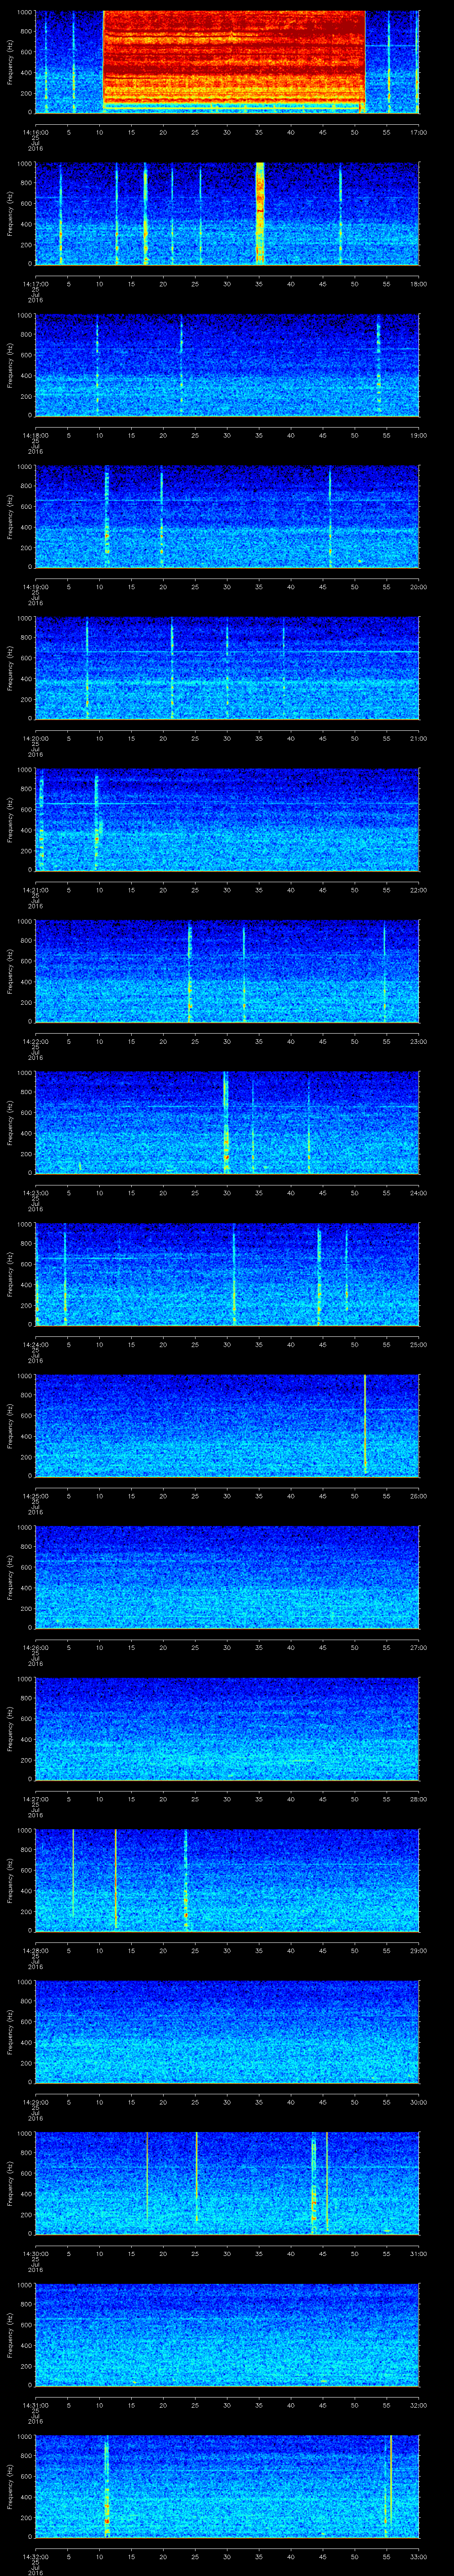Open the 14:31:00 spectrogram panel
Viewport: 454px width, 2576px height.
tap(227, 2334)
